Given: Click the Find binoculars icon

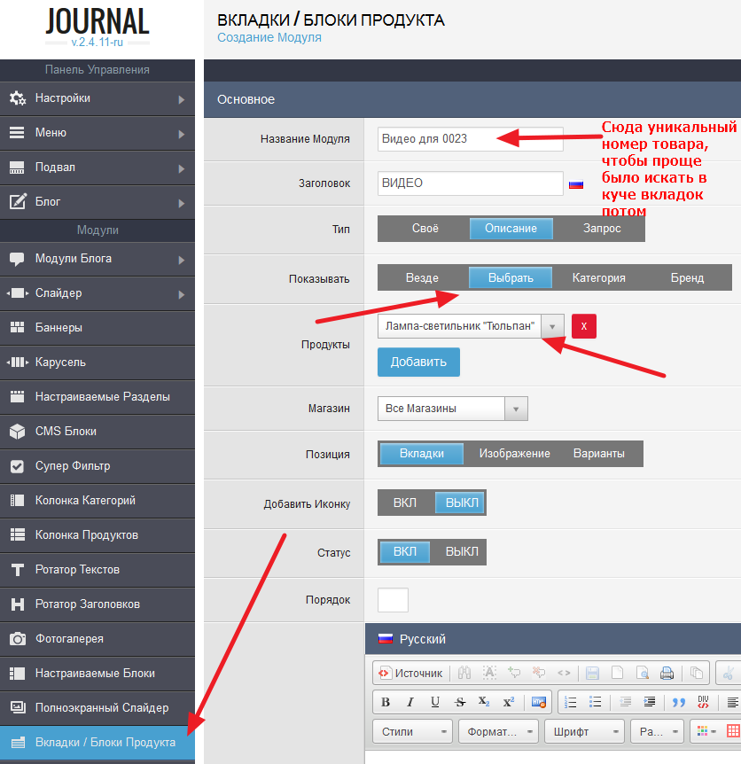Looking at the screenshot, I should pos(464,673).
